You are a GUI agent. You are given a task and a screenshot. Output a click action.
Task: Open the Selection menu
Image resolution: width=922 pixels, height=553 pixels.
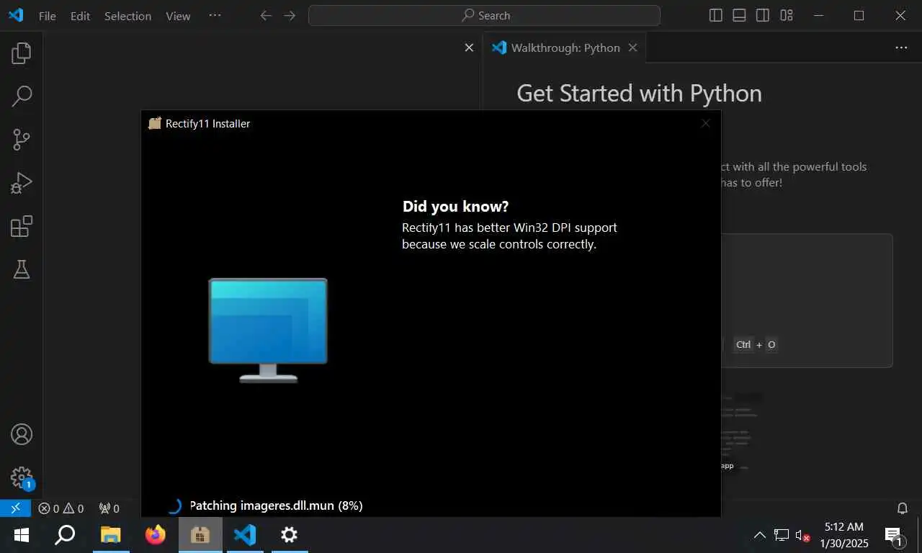(127, 16)
